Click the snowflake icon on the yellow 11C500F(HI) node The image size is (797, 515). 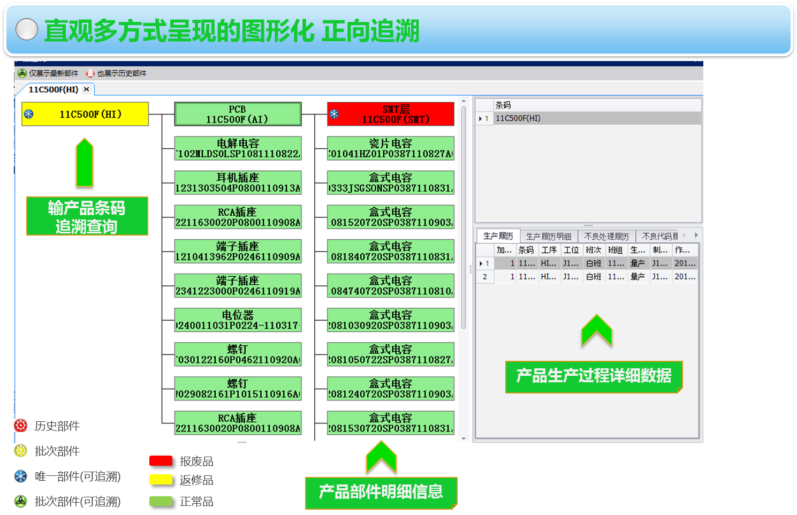[x=29, y=113]
